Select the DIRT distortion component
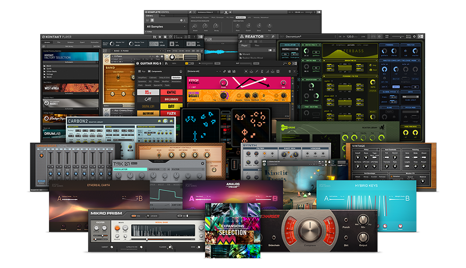 pos(172,106)
